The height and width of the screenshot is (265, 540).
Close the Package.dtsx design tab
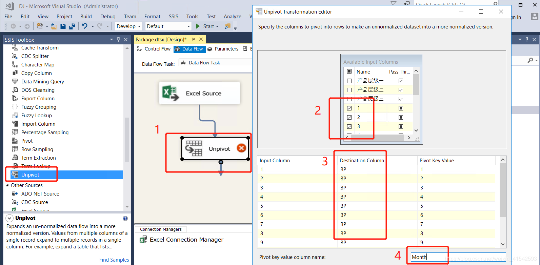201,39
